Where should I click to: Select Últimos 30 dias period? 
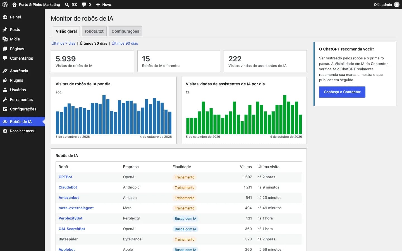pos(94,43)
